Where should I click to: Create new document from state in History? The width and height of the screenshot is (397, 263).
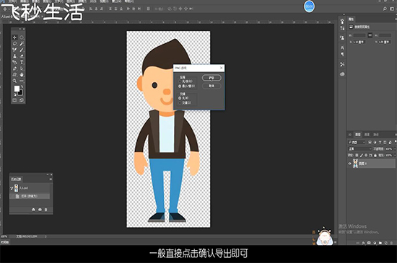33,210
